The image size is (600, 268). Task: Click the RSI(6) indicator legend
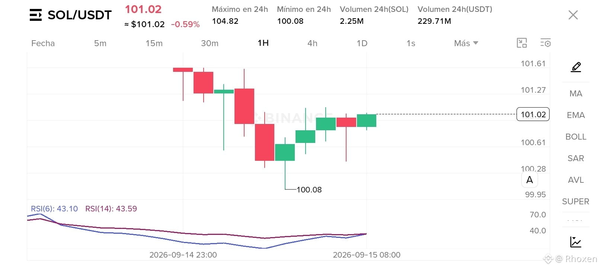pyautogui.click(x=54, y=209)
